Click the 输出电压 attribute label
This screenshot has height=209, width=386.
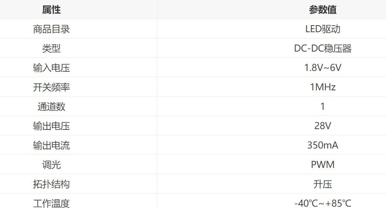pyautogui.click(x=51, y=126)
